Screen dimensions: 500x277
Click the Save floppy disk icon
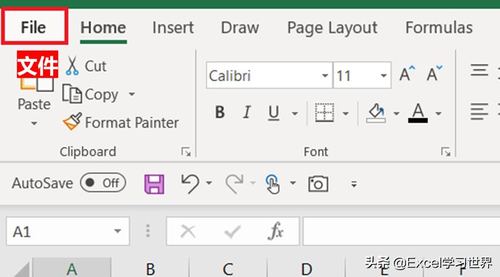click(154, 183)
